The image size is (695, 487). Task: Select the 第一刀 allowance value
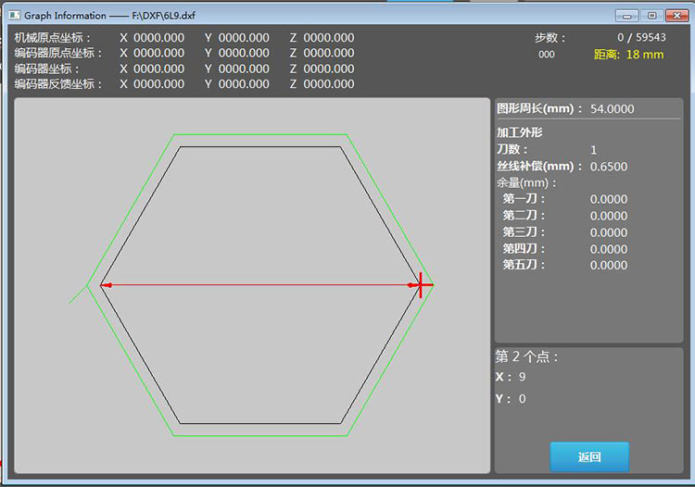[609, 199]
